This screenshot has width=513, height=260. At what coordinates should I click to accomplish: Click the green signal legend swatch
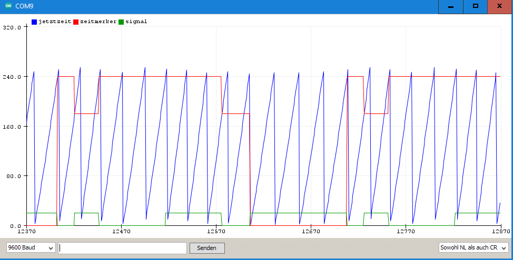(x=121, y=22)
